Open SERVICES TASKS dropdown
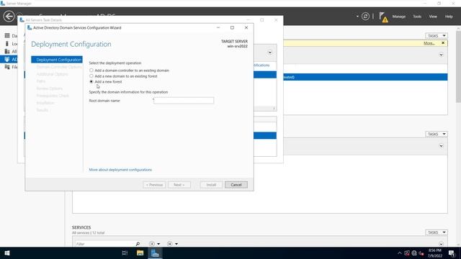461x259 pixels. 437,232
